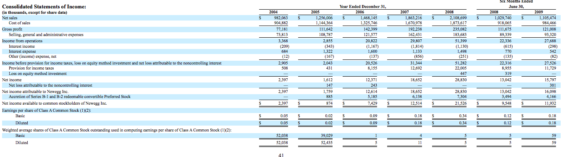This screenshot has height=157, width=561.
Task: Click the 'Cost of sales' row label
Action: 19,23
